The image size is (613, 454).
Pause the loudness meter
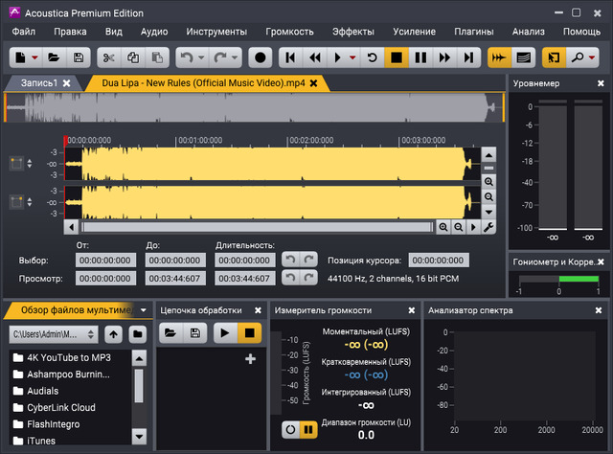(309, 430)
